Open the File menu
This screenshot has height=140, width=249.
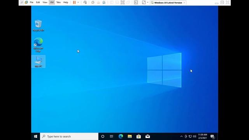[32, 2]
